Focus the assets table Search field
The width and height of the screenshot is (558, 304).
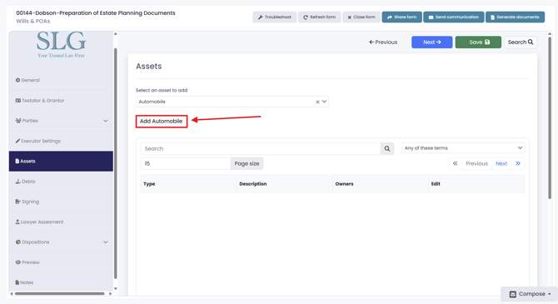point(261,149)
